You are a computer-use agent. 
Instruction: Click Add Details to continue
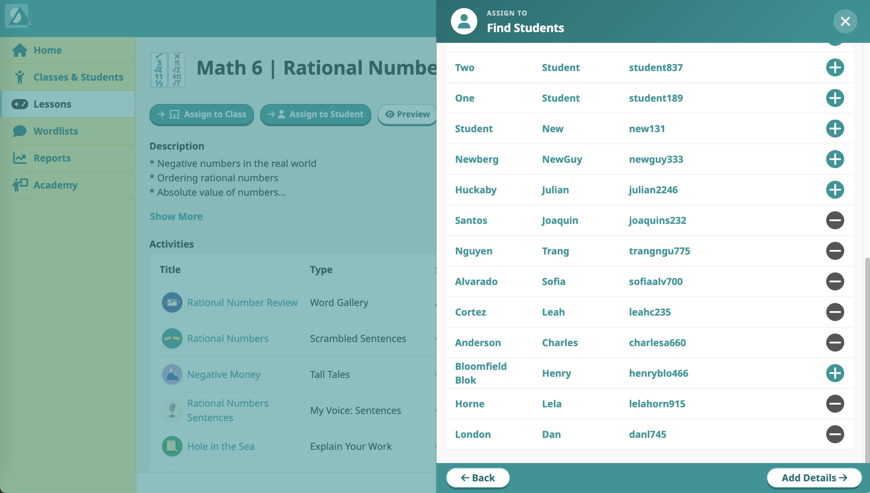point(814,478)
